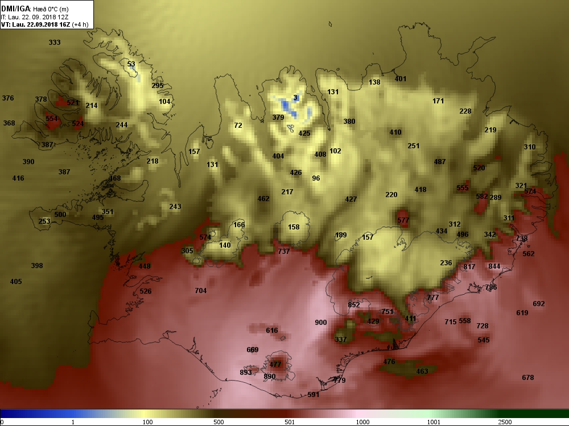Image resolution: width=569 pixels, height=426 pixels.
Task: Click the map value '337'
Action: [340, 340]
